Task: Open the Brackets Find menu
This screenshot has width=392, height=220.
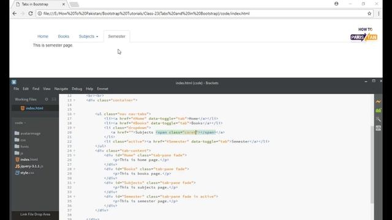Action: pyautogui.click(x=36, y=89)
